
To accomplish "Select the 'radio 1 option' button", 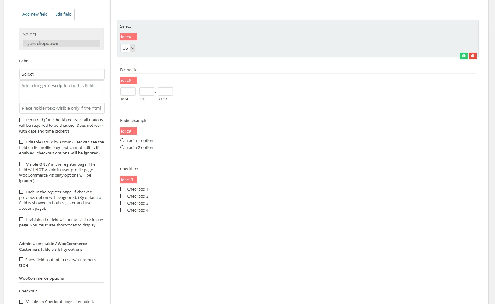I will (123, 140).
